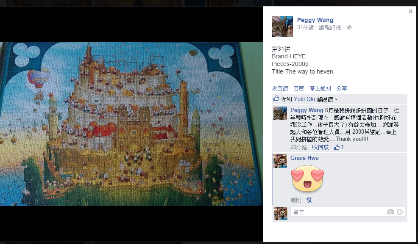This screenshot has width=418, height=244.
Task: Click the heart-eyes sticker in Grace Hwu's comment
Action: tap(307, 178)
